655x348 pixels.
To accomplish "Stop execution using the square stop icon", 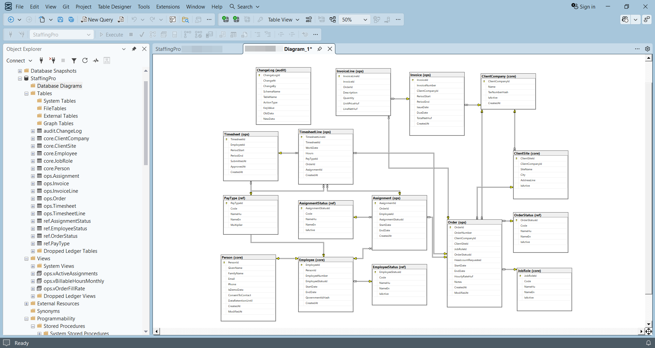I will 131,34.
